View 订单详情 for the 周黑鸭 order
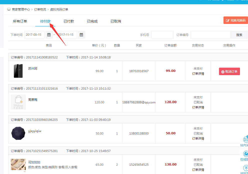The image size is (248, 174). point(198,107)
